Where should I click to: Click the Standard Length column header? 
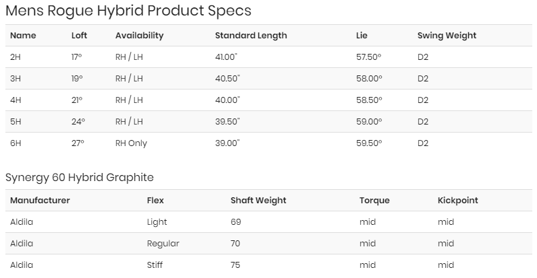(x=250, y=35)
